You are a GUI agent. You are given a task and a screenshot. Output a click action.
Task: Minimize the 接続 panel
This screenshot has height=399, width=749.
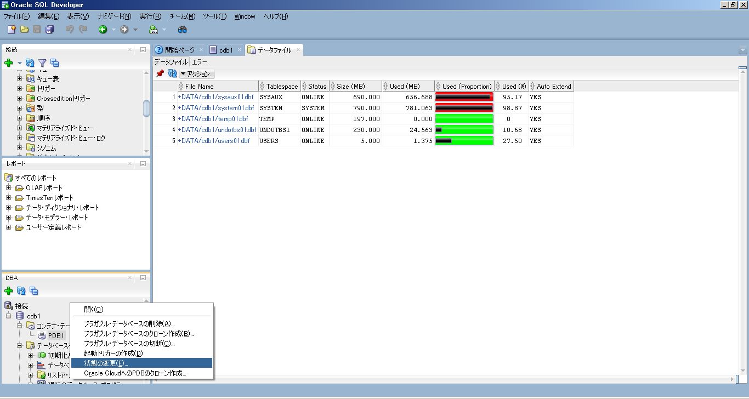[143, 49]
